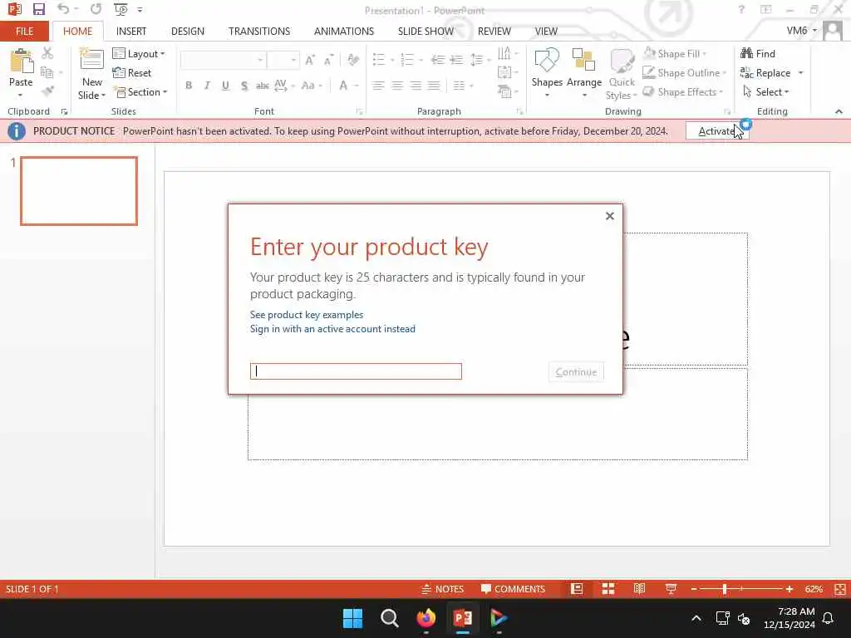
Task: Click the Format Painter brush icon
Action: tap(47, 91)
